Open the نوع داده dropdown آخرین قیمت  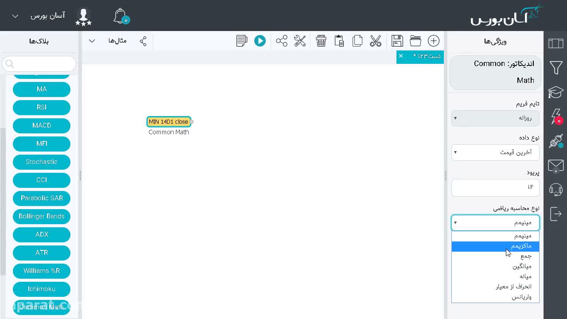coord(495,152)
